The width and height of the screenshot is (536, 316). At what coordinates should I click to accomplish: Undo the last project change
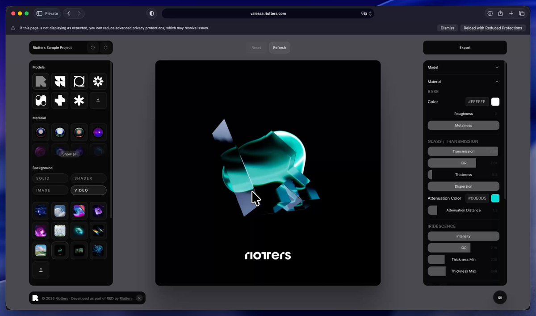[x=93, y=47]
